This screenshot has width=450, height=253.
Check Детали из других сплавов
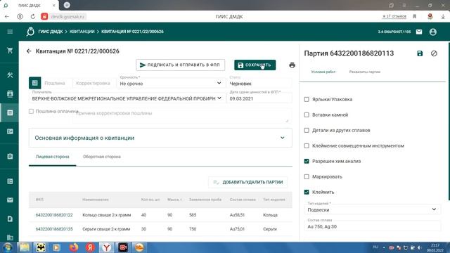[x=307, y=130]
